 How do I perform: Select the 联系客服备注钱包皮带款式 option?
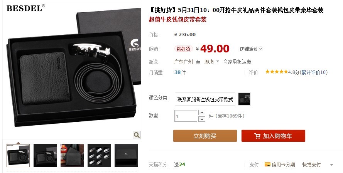click(205, 99)
